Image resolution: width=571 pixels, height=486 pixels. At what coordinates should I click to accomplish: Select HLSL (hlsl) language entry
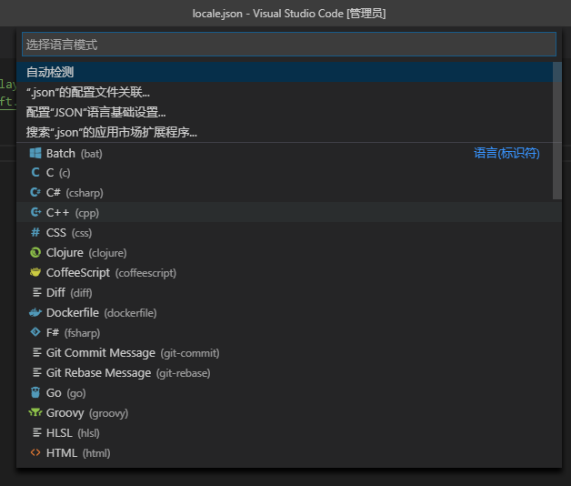coord(289,433)
